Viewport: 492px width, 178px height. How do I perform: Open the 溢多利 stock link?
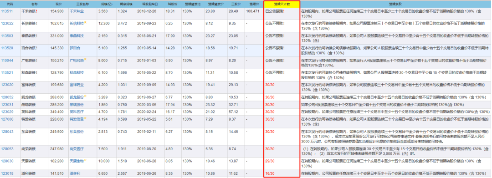[75, 173]
